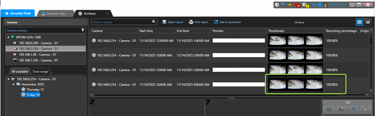375x116 pixels.
Task: Open system volume speaker icon
Action: pyautogui.click(x=313, y=5)
